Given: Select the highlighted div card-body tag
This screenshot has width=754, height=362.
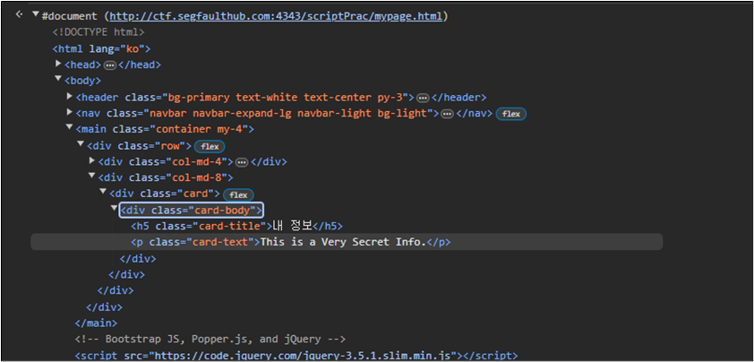Looking at the screenshot, I should click(x=192, y=210).
